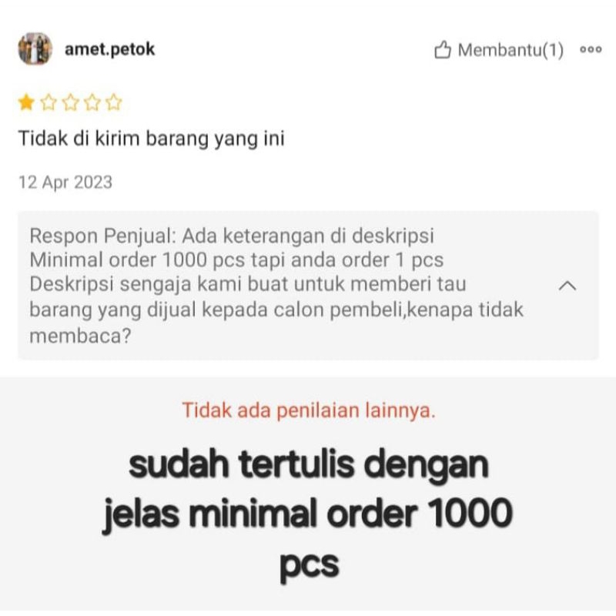Click the fifth empty rating star
616x616 pixels.
pos(113,102)
